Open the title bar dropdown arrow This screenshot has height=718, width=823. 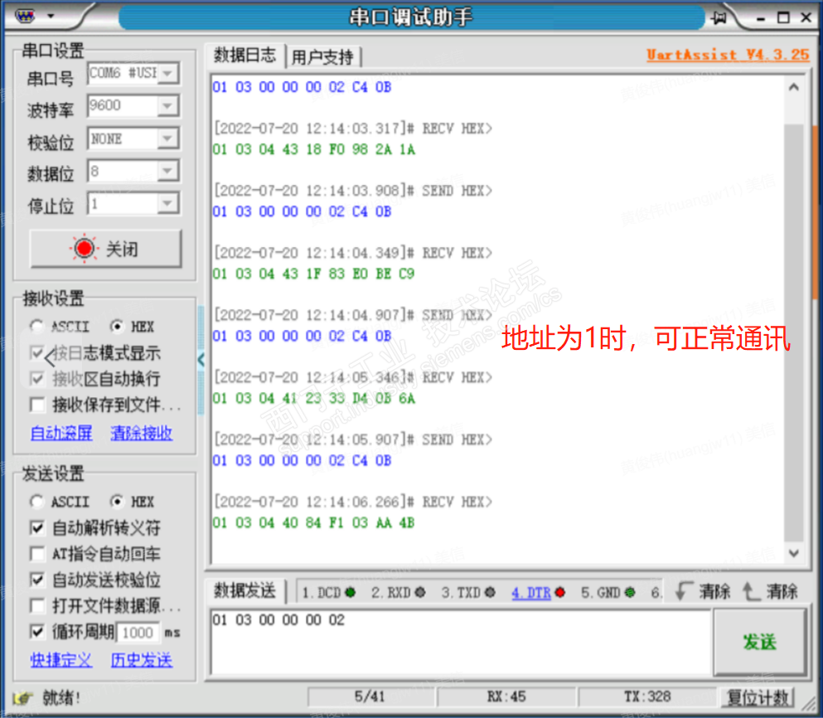[x=51, y=17]
